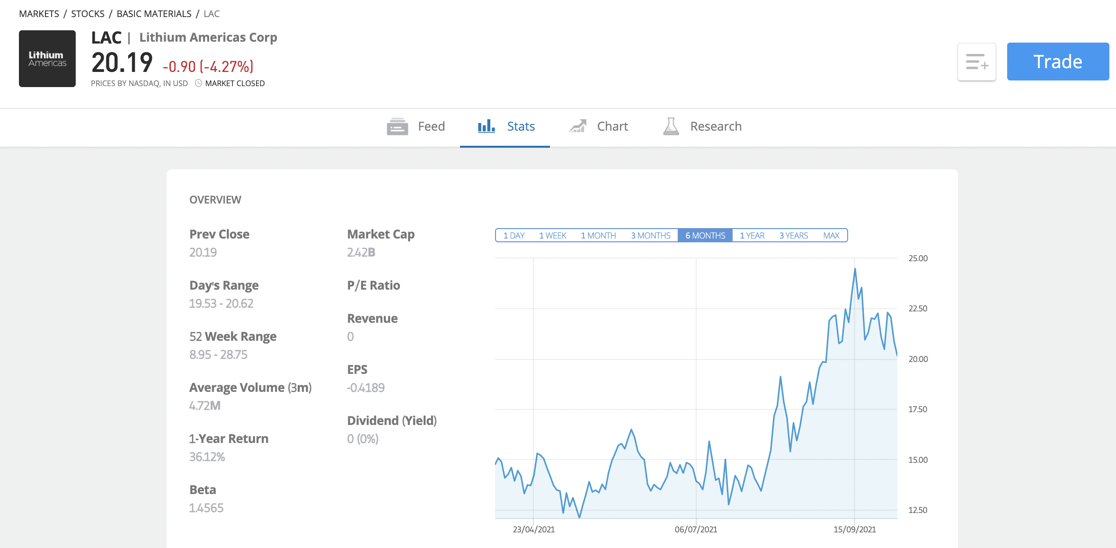
Task: Click the LAC ticker symbol heading
Action: pos(106,37)
